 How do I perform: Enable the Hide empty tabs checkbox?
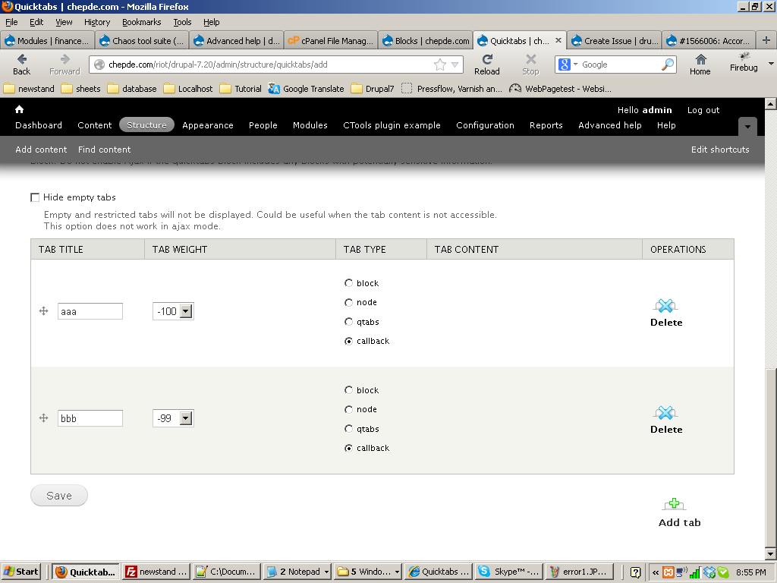pos(35,197)
